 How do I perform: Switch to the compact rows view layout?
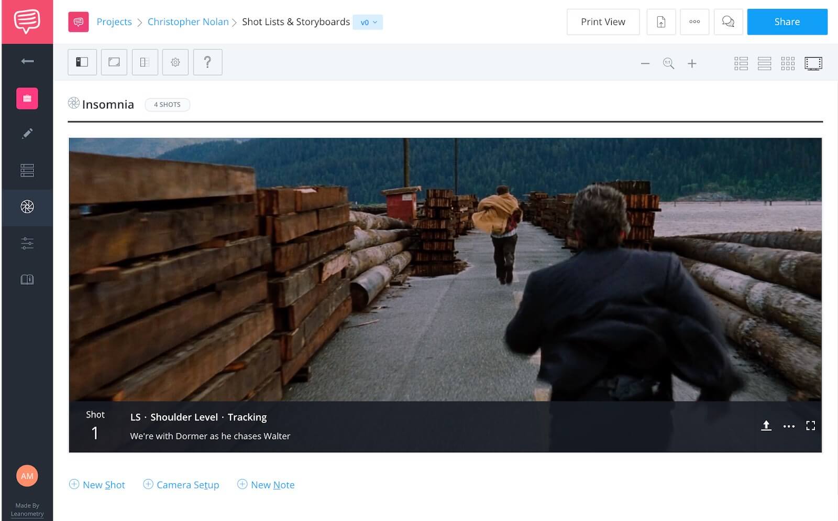point(765,63)
